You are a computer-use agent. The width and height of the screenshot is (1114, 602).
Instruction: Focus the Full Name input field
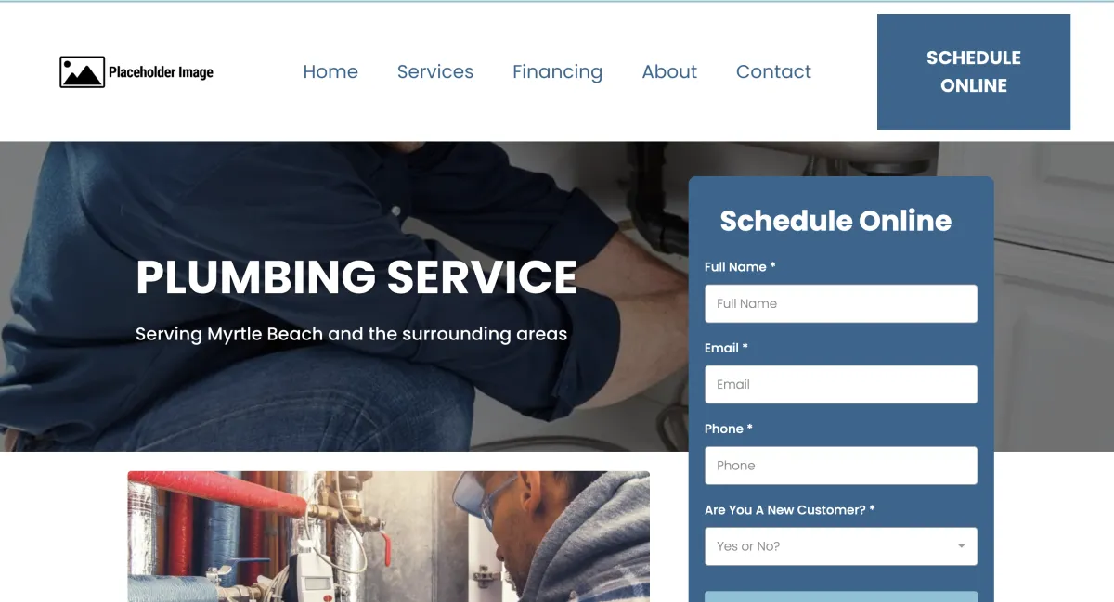841,303
